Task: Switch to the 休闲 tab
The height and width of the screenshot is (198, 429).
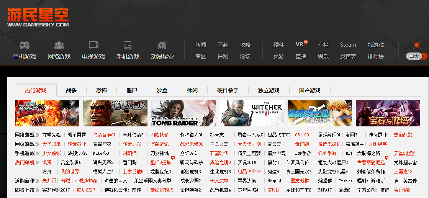Action: (192, 90)
